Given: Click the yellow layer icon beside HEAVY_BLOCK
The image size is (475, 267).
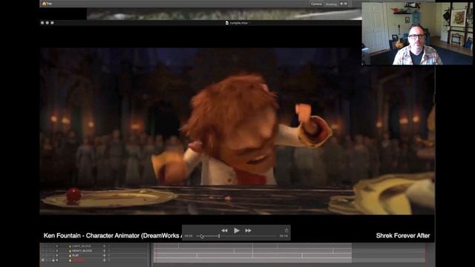Looking at the screenshot, I should point(70,251).
